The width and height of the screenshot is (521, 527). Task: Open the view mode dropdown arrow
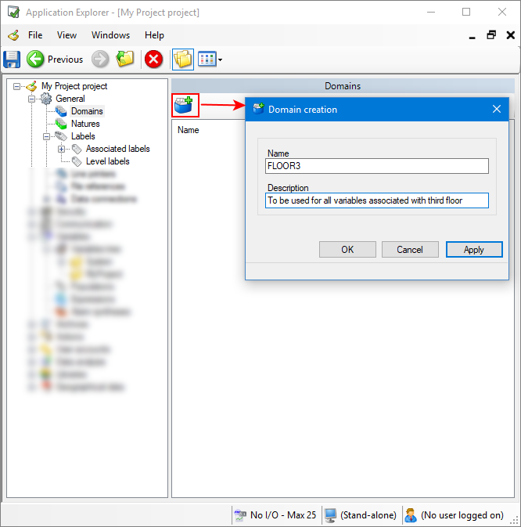221,60
